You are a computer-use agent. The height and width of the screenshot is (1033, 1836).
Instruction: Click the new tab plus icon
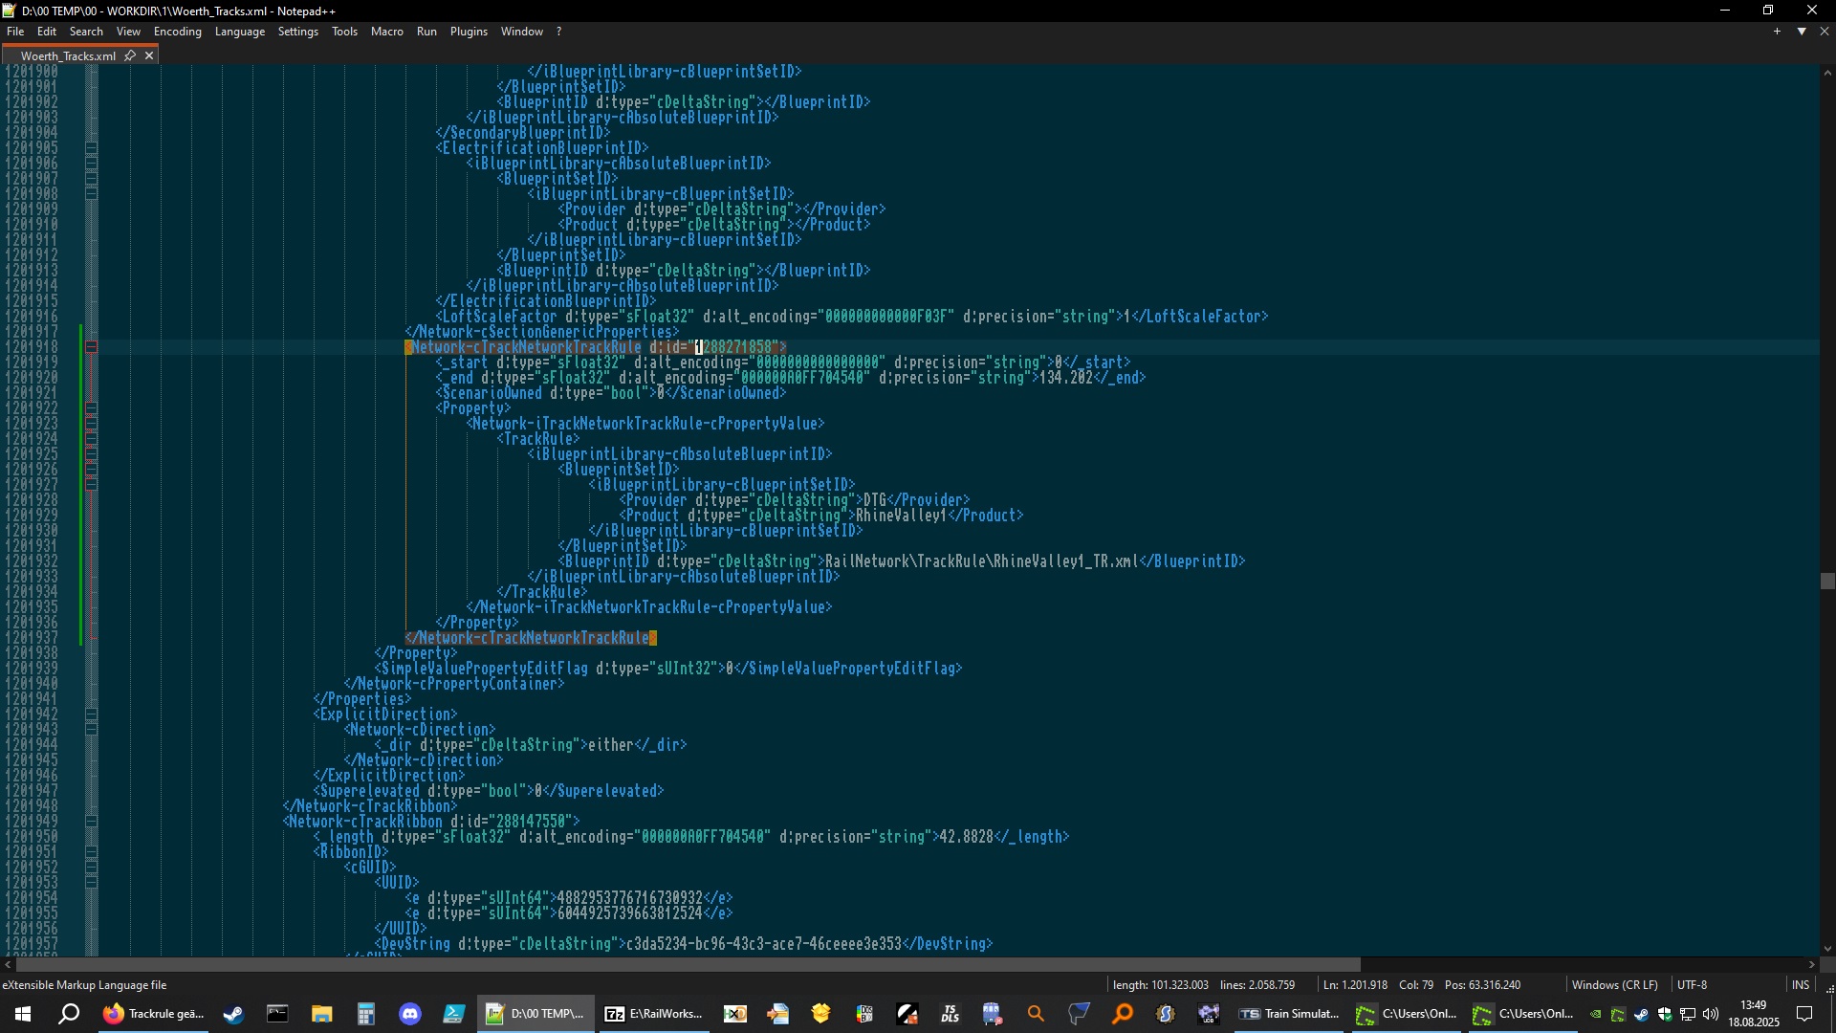tap(1777, 32)
